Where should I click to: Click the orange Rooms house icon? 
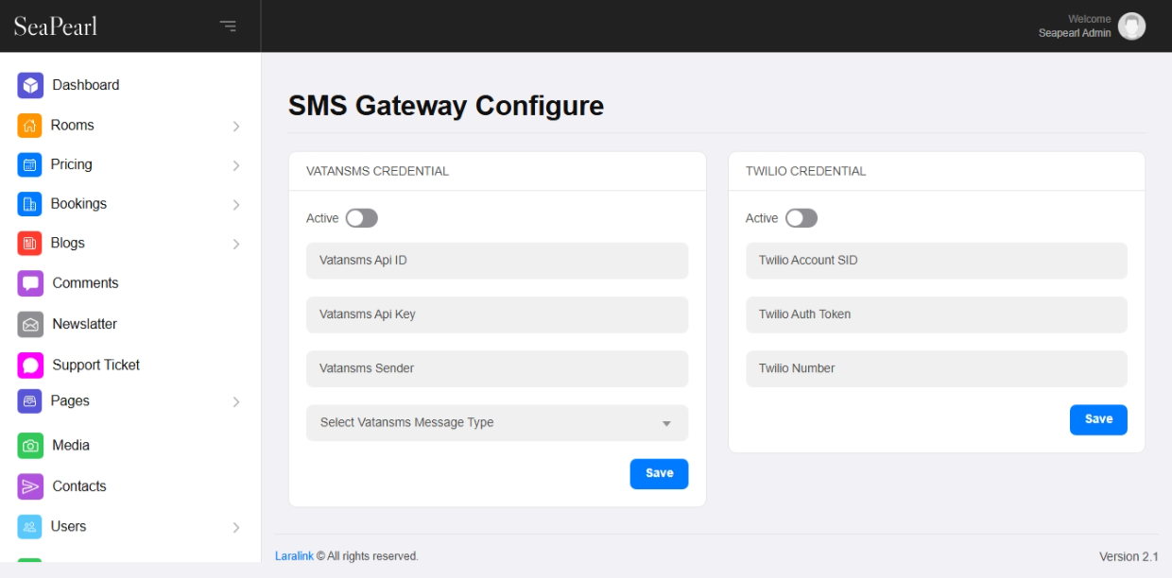29,126
